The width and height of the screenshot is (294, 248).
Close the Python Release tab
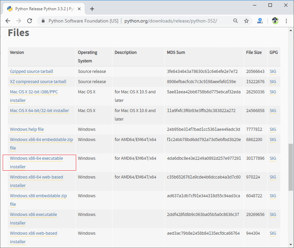[79, 9]
